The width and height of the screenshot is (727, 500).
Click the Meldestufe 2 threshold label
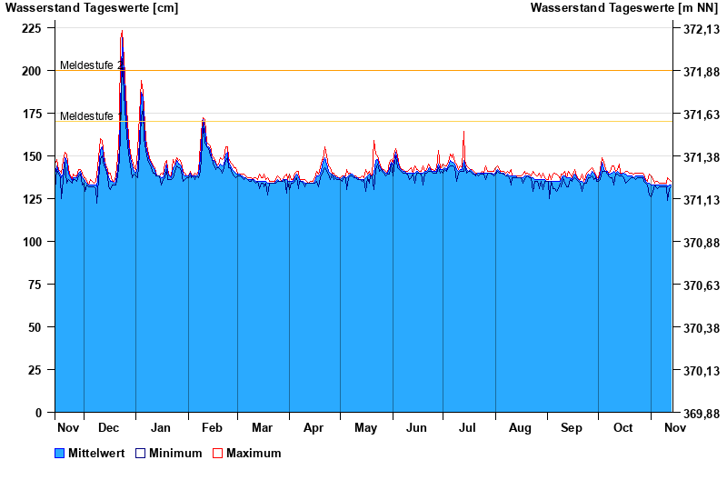tap(89, 65)
